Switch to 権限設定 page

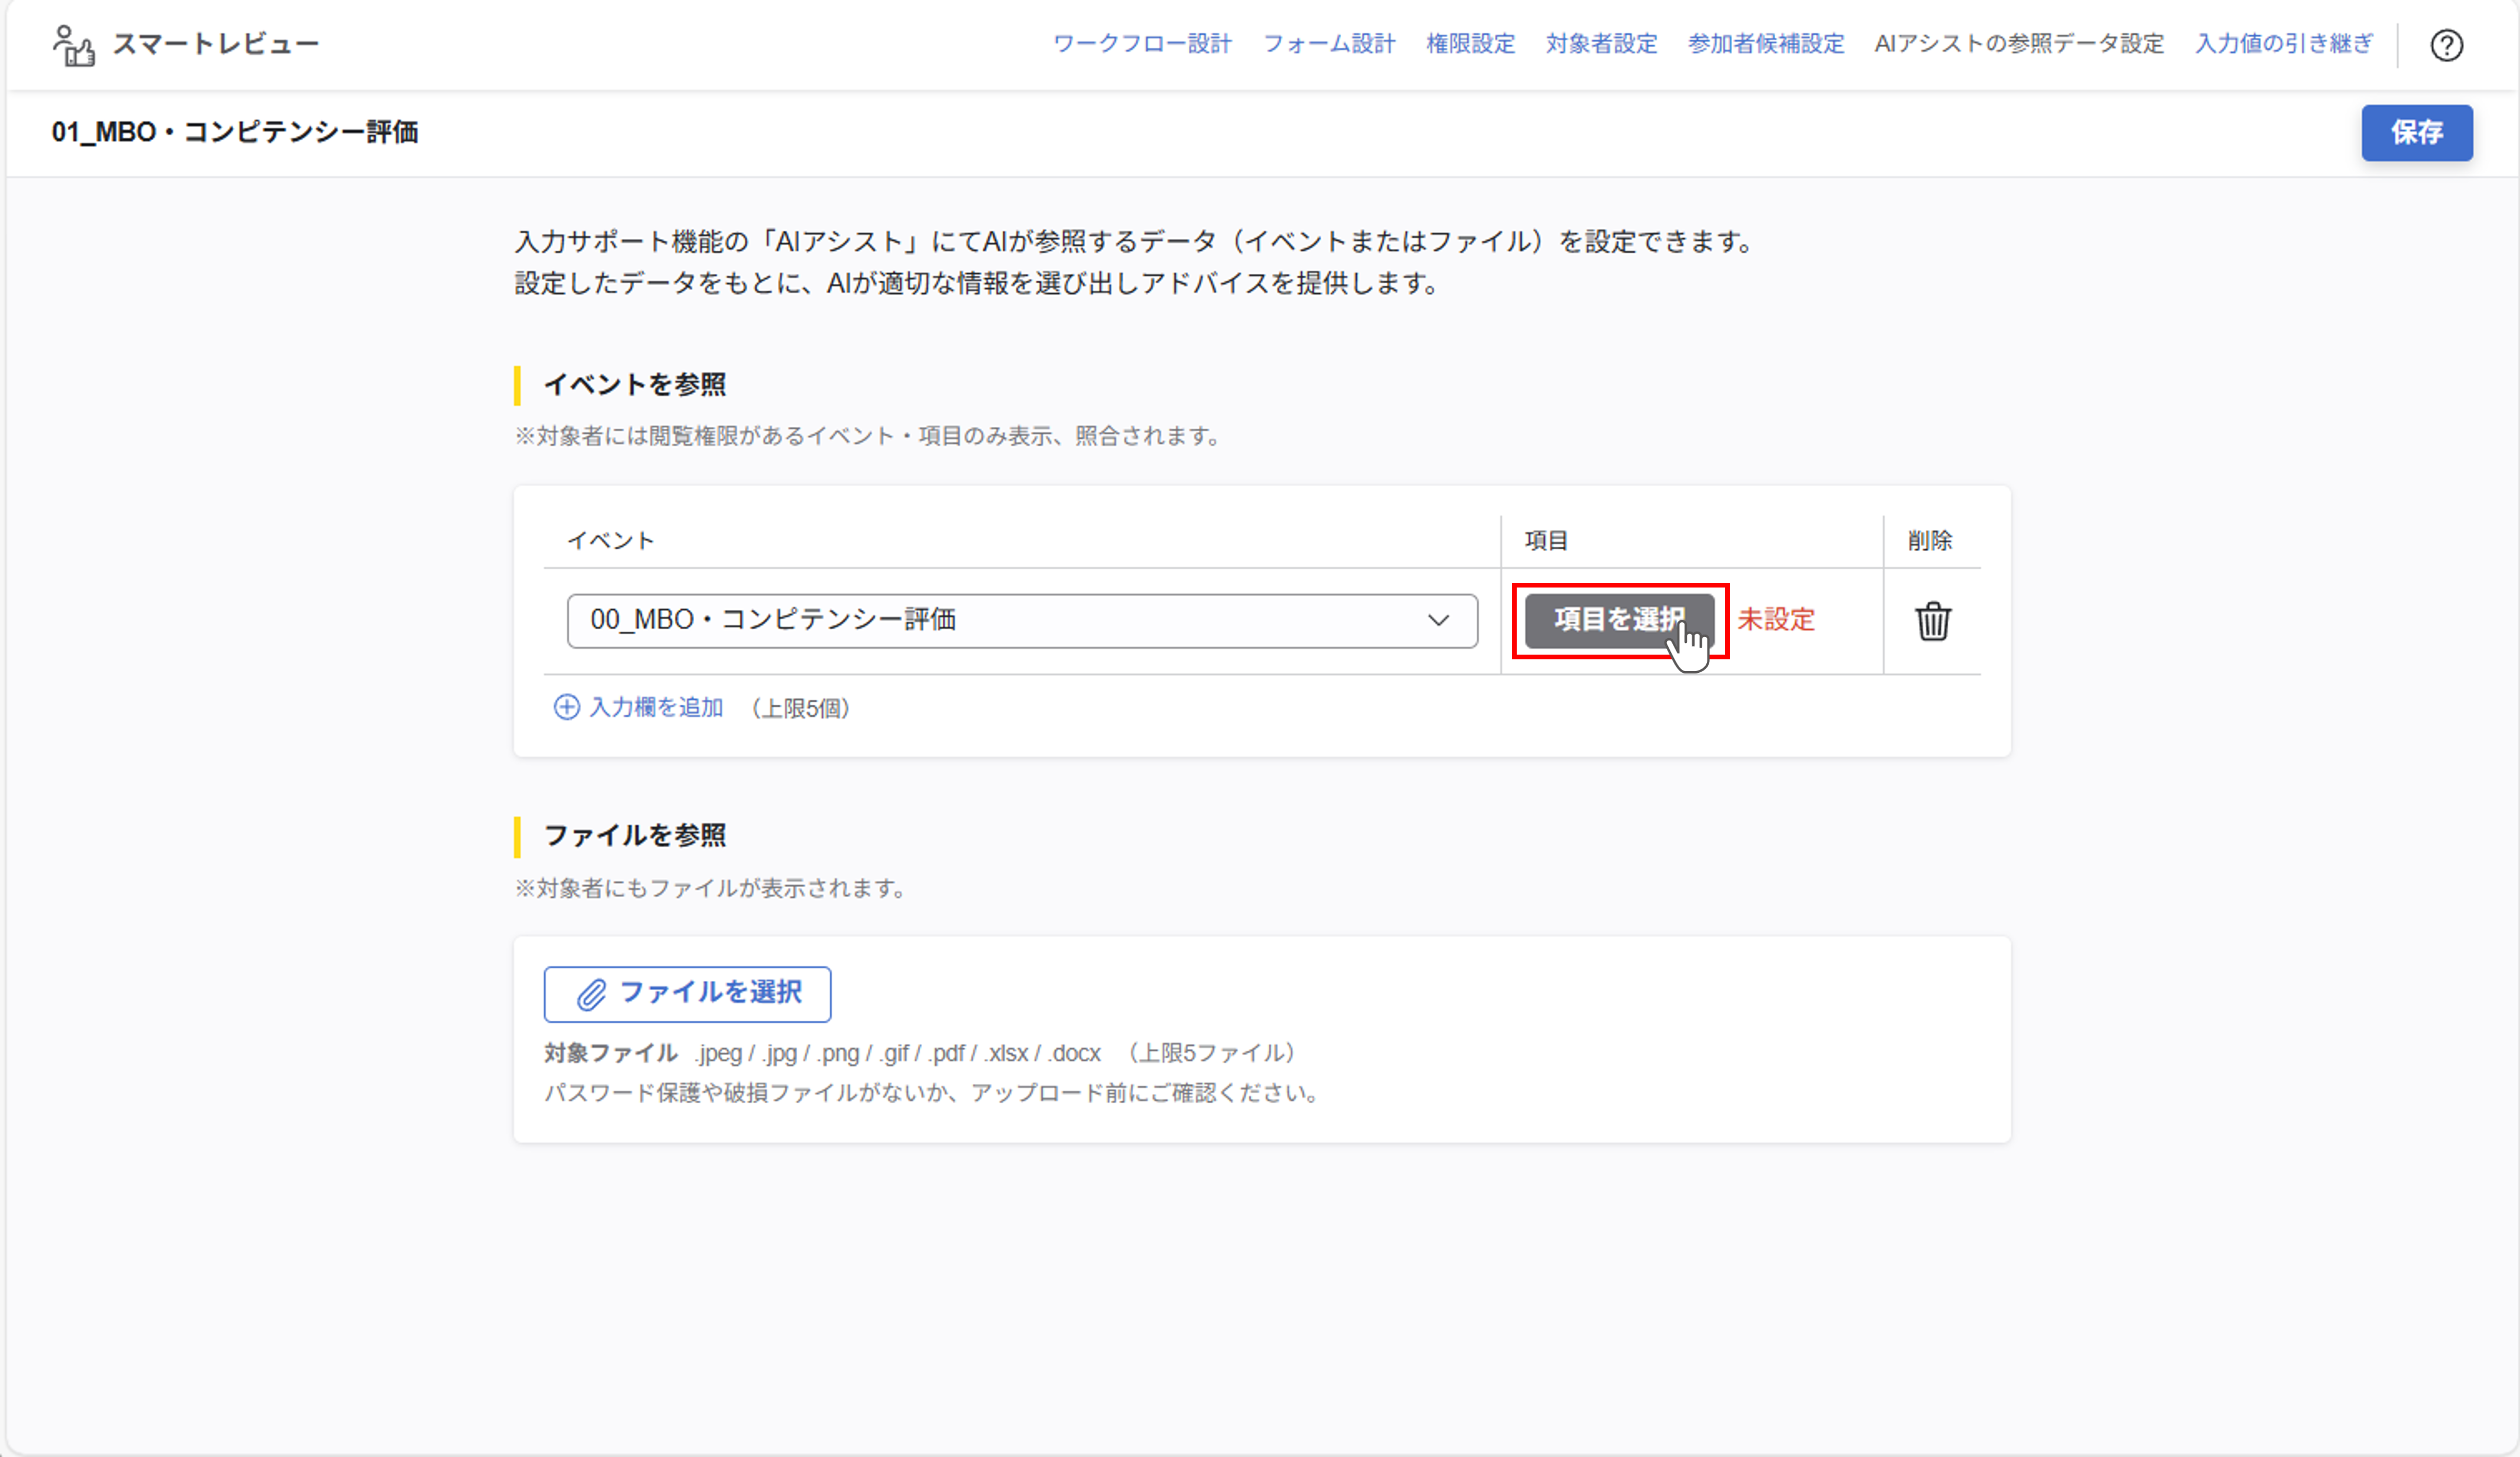point(1470,44)
